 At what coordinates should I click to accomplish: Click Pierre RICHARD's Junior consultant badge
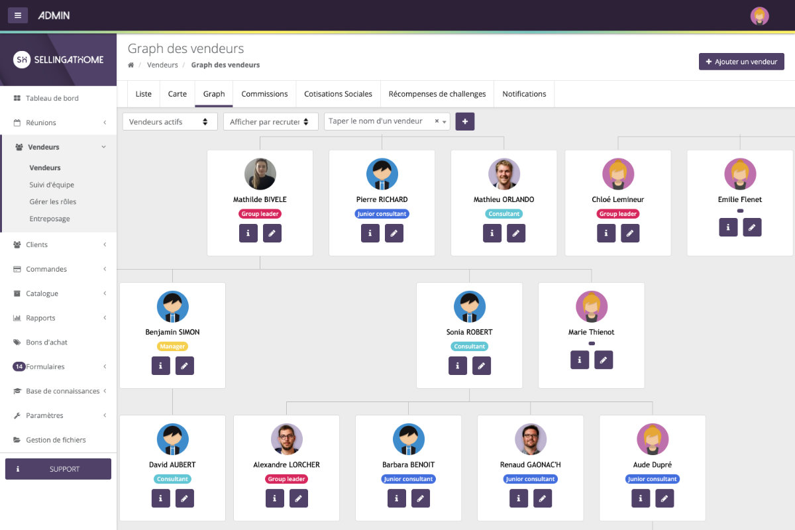point(382,214)
